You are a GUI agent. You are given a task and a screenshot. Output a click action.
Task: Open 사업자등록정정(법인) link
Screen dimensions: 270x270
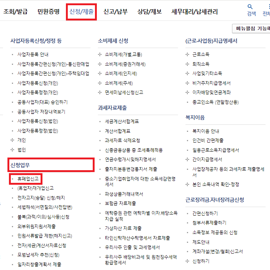[38, 131]
